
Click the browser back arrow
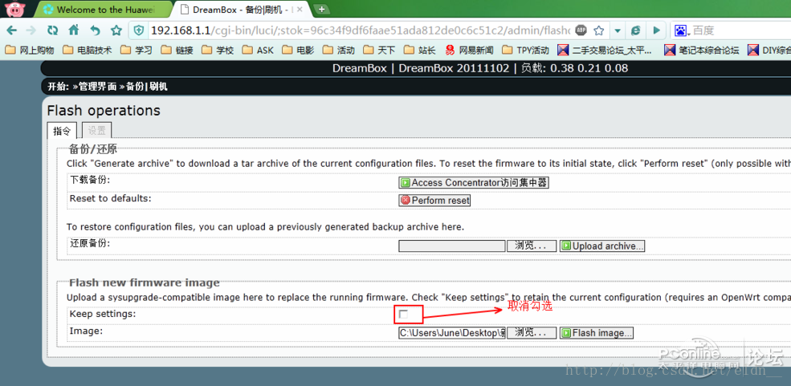click(x=11, y=30)
